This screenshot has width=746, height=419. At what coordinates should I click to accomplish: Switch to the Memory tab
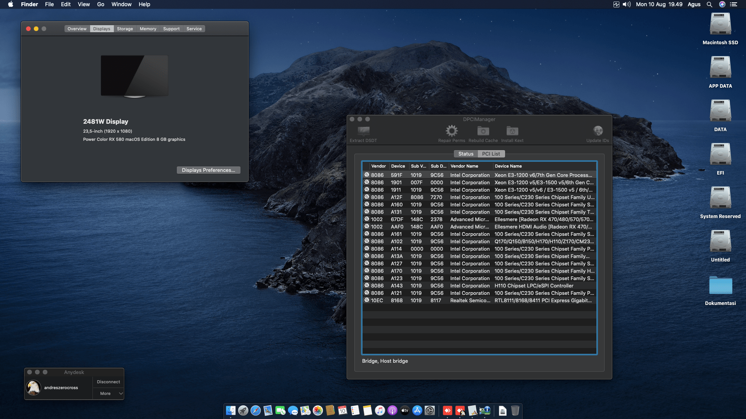click(148, 29)
